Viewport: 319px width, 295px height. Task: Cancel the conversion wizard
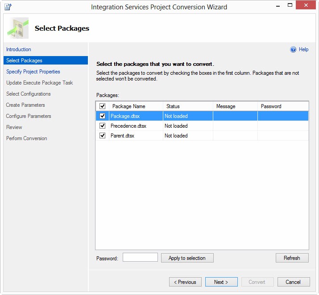(294, 282)
